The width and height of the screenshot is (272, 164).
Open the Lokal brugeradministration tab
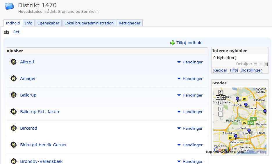pyautogui.click(x=89, y=23)
